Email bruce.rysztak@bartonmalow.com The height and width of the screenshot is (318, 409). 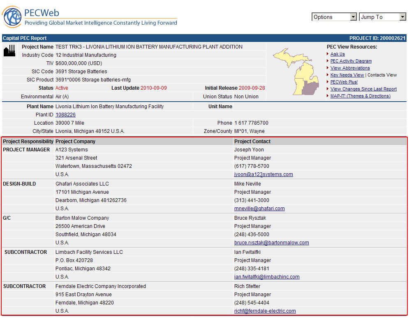pos(271,243)
